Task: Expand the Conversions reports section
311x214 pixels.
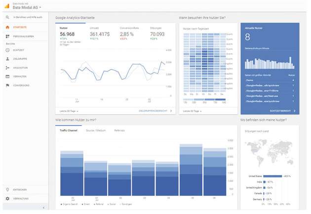Action: (21, 85)
